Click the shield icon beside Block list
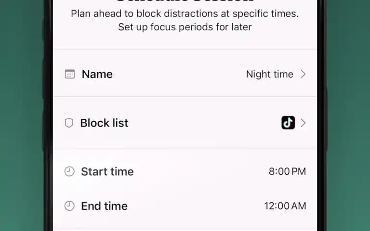Screen dimensions: 370x231 click(69, 123)
